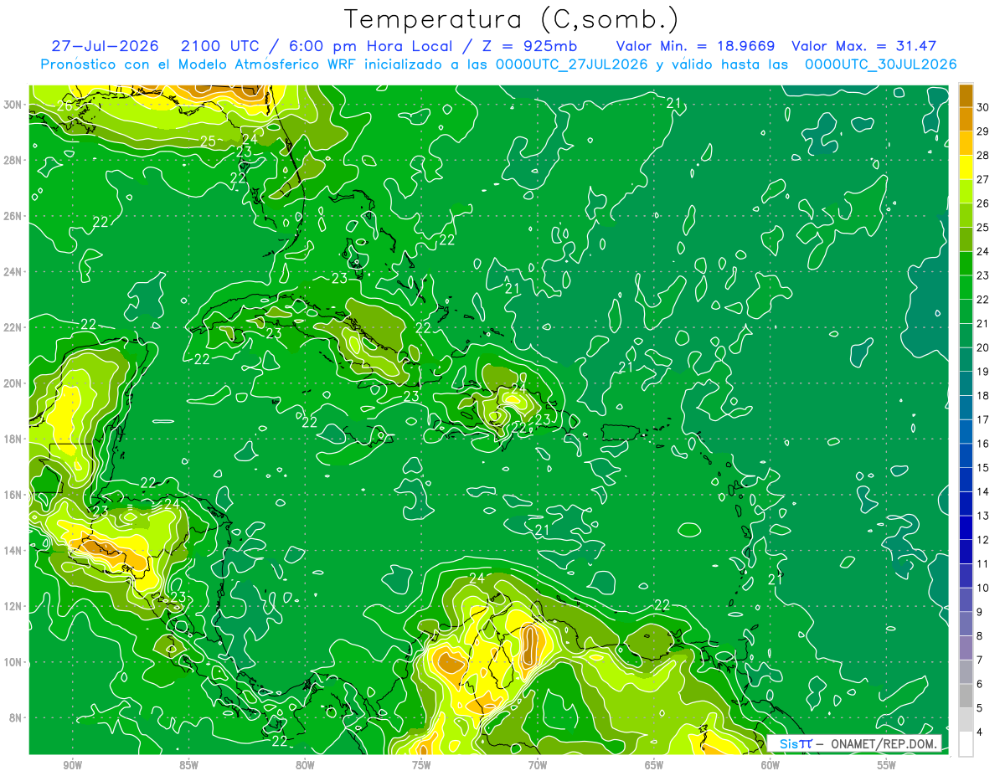Click the 80W longitude axis label

click(305, 765)
